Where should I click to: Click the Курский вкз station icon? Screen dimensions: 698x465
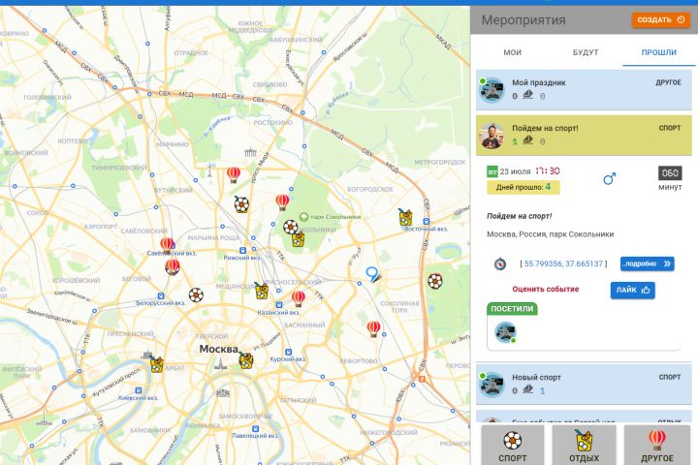pyautogui.click(x=289, y=352)
